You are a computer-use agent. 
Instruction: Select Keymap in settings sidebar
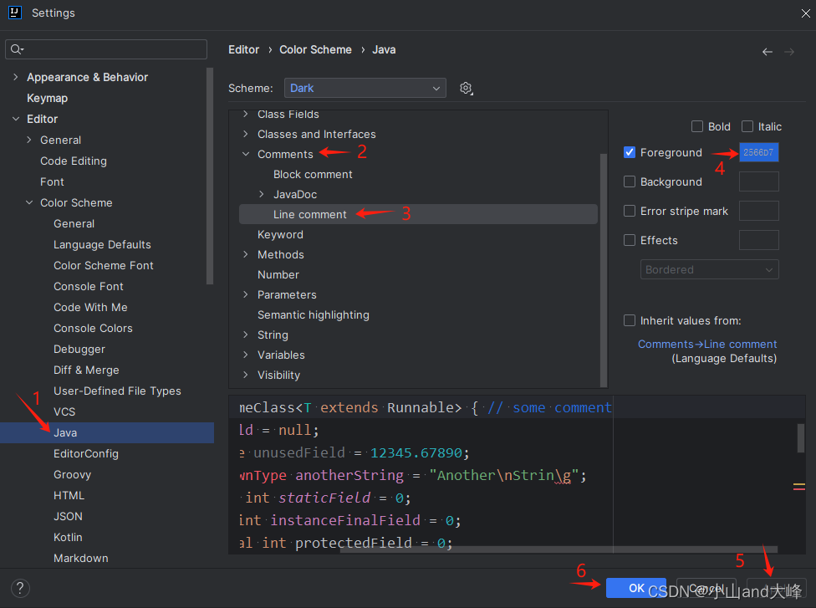48,98
